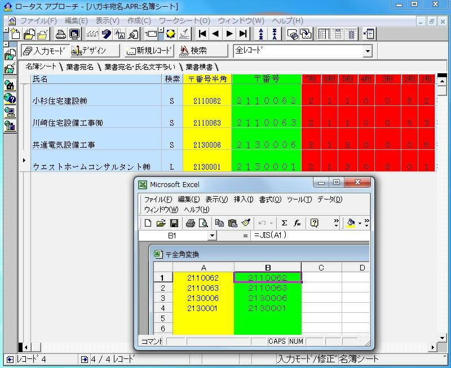Click the globe help icon in the left sidebar

tap(10, 99)
